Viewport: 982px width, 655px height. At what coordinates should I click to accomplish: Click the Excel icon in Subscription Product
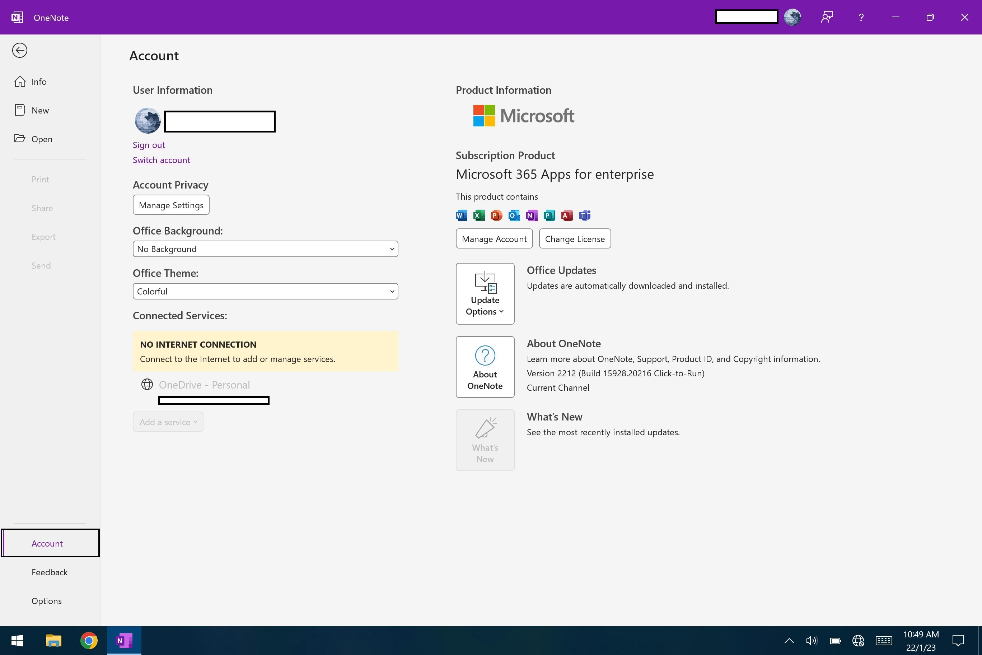coord(478,215)
